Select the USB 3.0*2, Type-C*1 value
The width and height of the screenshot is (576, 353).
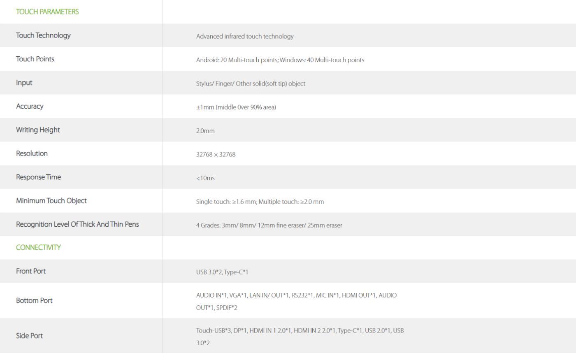click(222, 272)
